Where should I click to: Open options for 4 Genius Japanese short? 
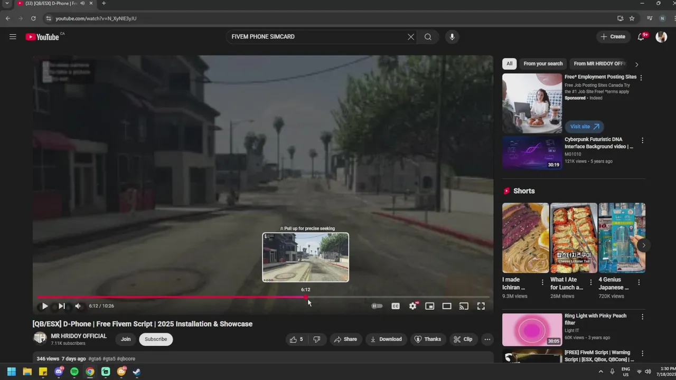[639, 282]
